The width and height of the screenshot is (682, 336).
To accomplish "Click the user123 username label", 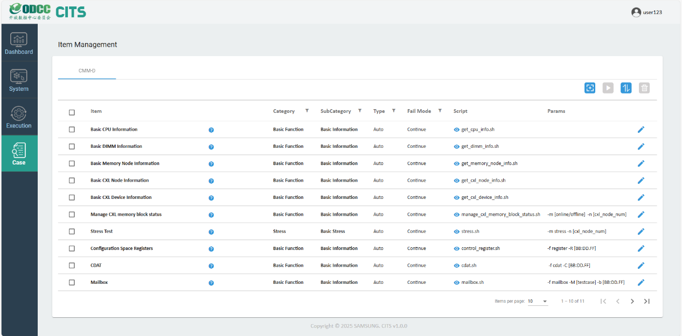I will point(652,12).
